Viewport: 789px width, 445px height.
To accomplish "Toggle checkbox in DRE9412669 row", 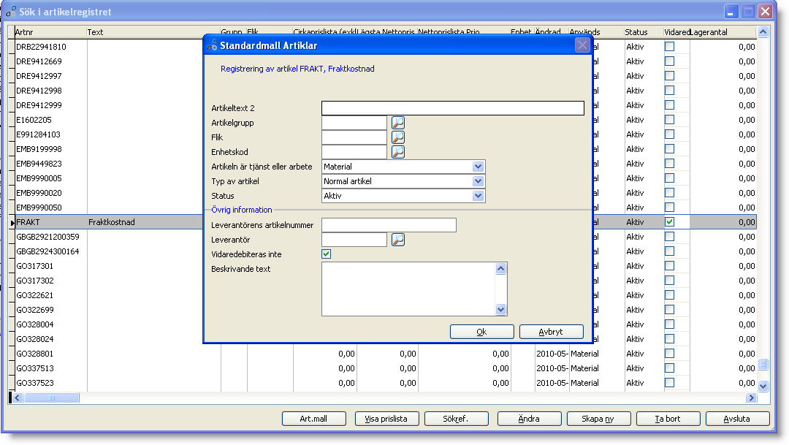I will 669,61.
